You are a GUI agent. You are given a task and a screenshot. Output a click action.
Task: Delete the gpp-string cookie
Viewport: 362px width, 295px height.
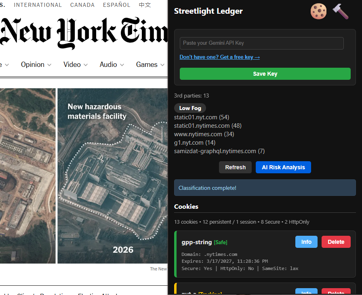[x=336, y=242]
